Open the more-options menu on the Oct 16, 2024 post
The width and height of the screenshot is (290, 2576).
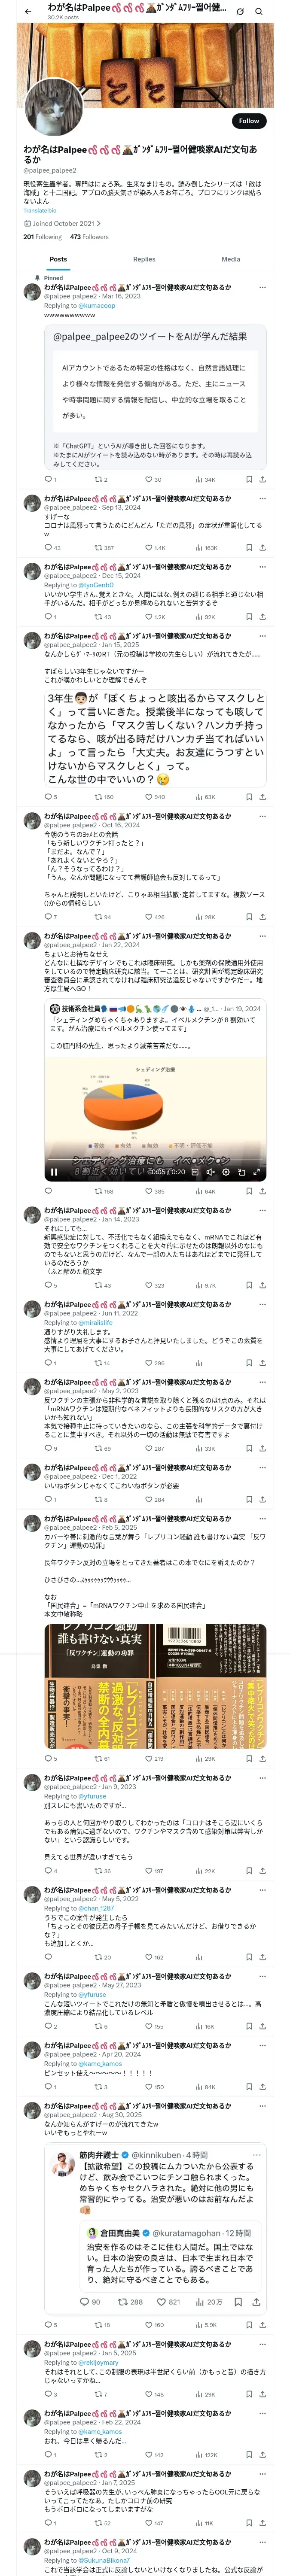(262, 816)
